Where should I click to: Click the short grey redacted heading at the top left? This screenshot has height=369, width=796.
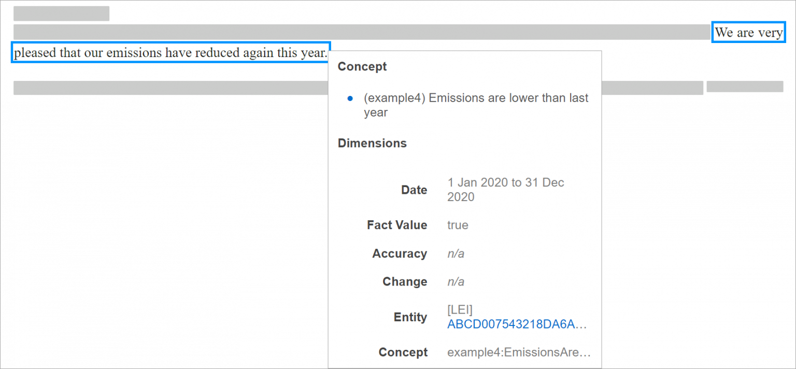click(x=61, y=13)
